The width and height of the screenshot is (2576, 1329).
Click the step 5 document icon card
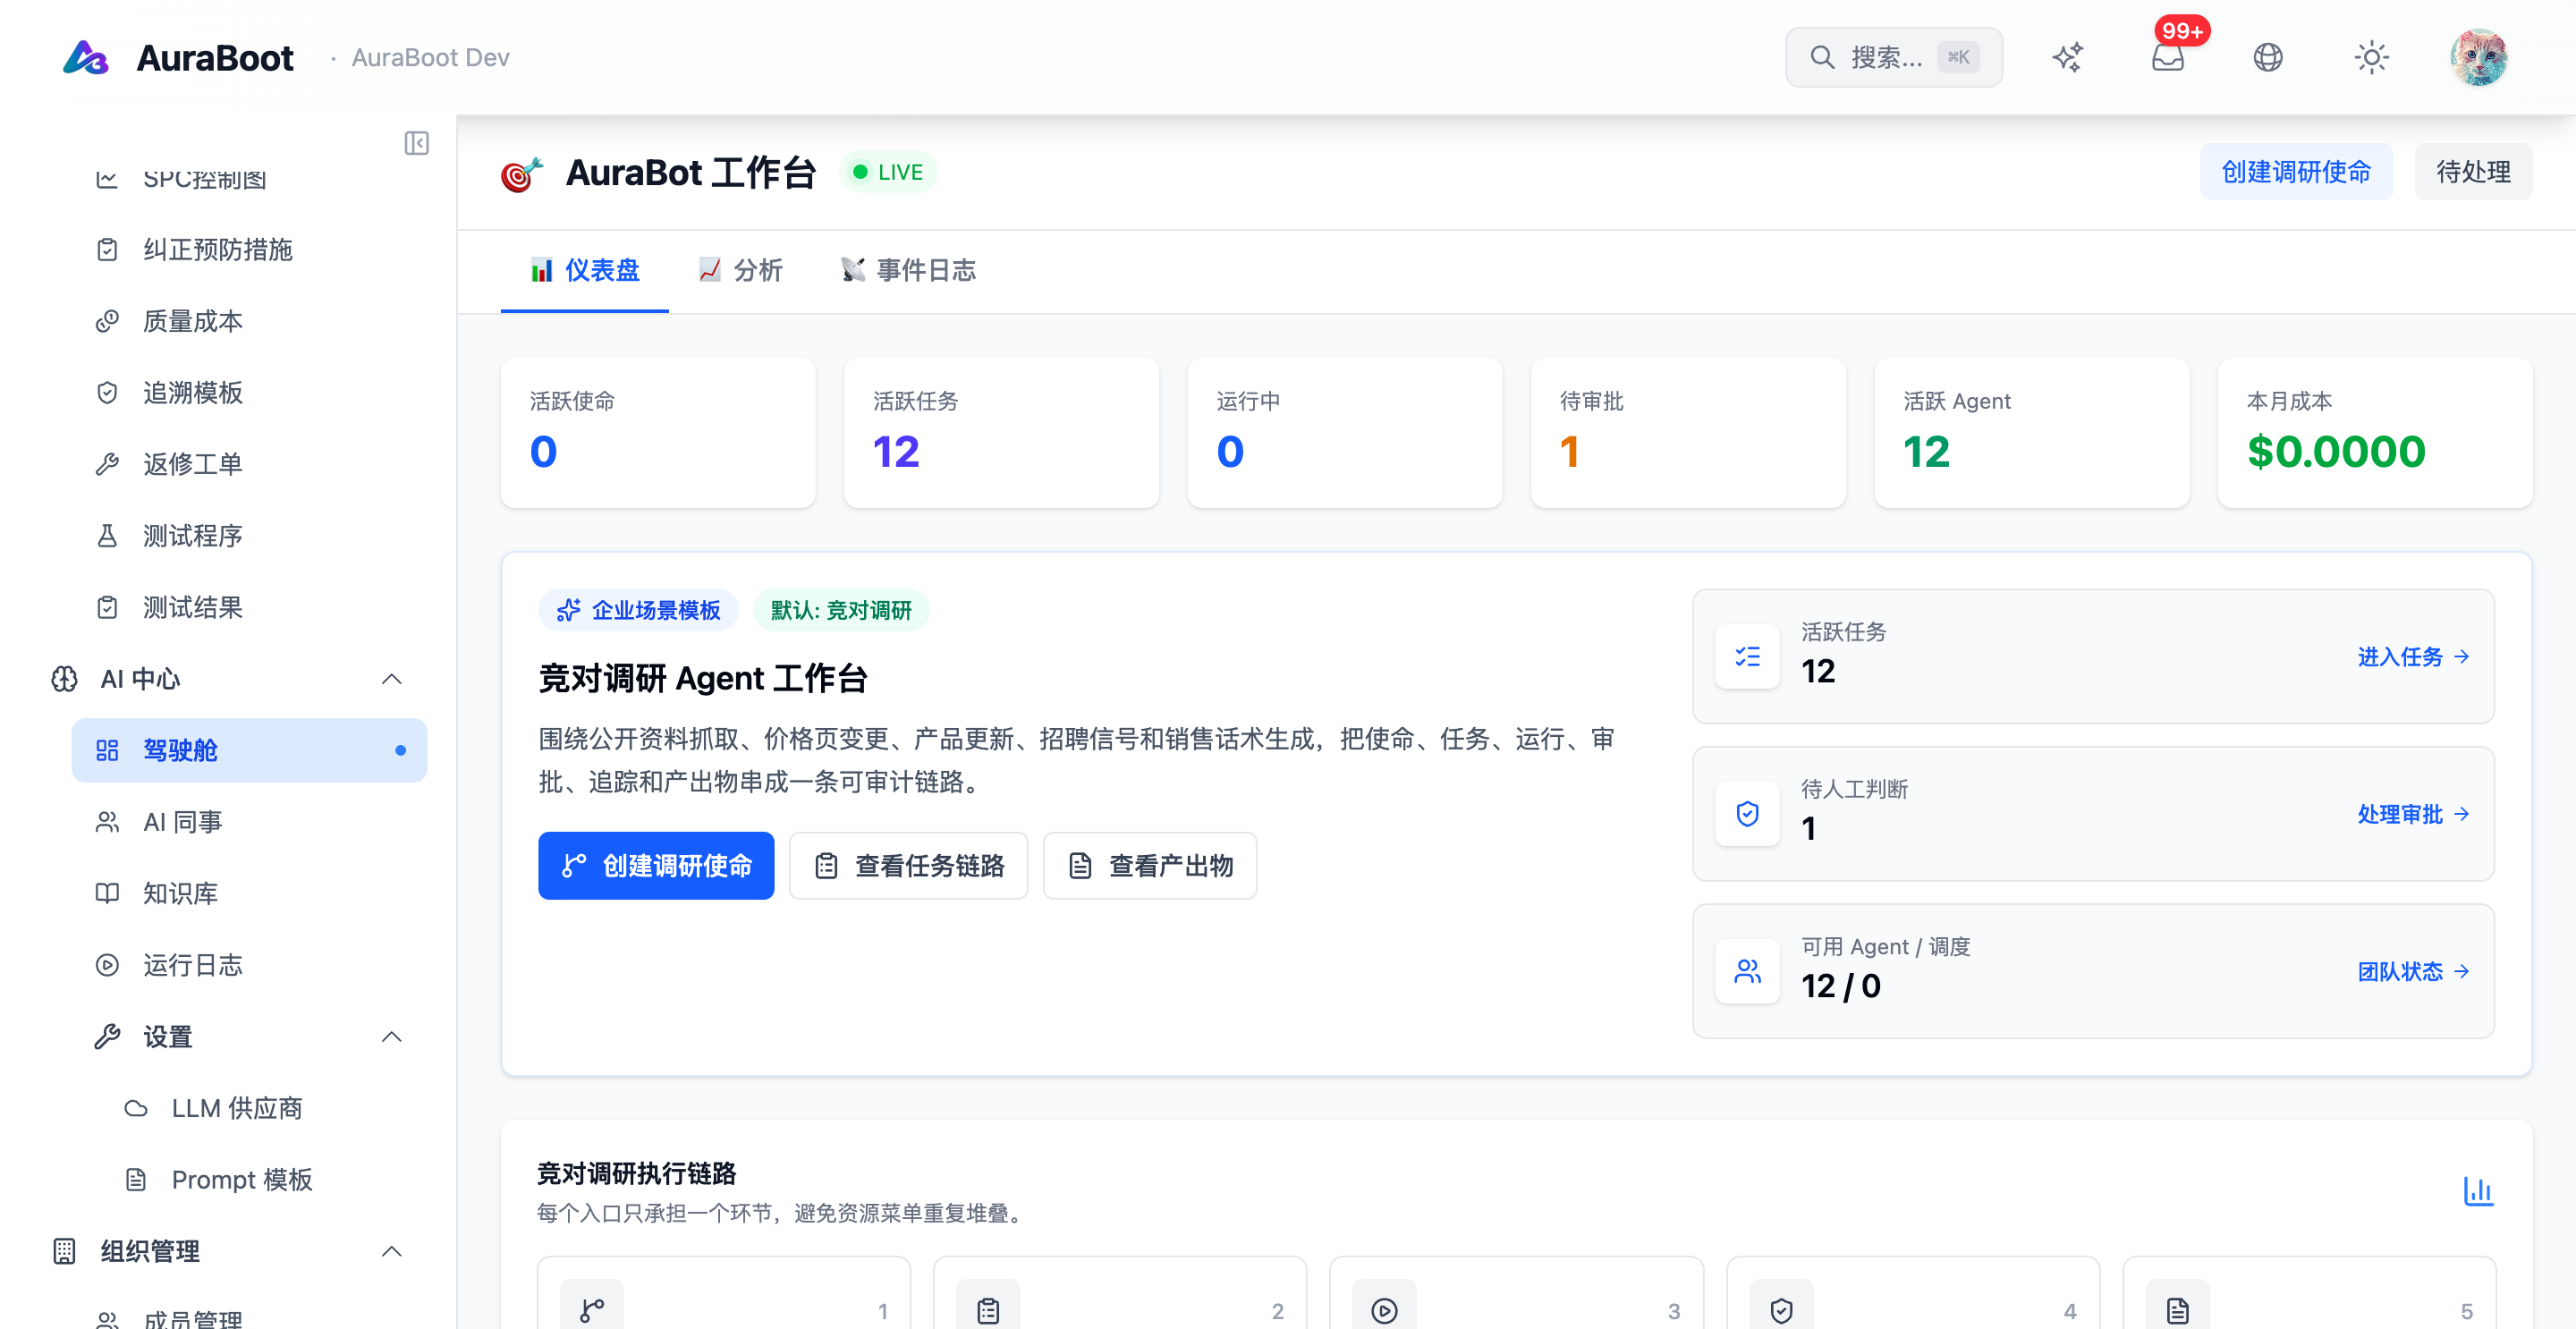(x=2309, y=1294)
